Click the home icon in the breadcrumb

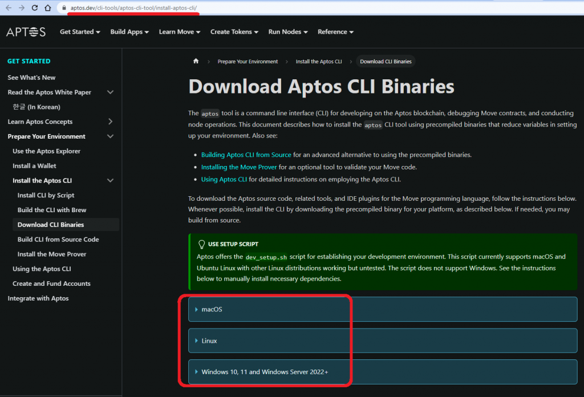click(196, 62)
